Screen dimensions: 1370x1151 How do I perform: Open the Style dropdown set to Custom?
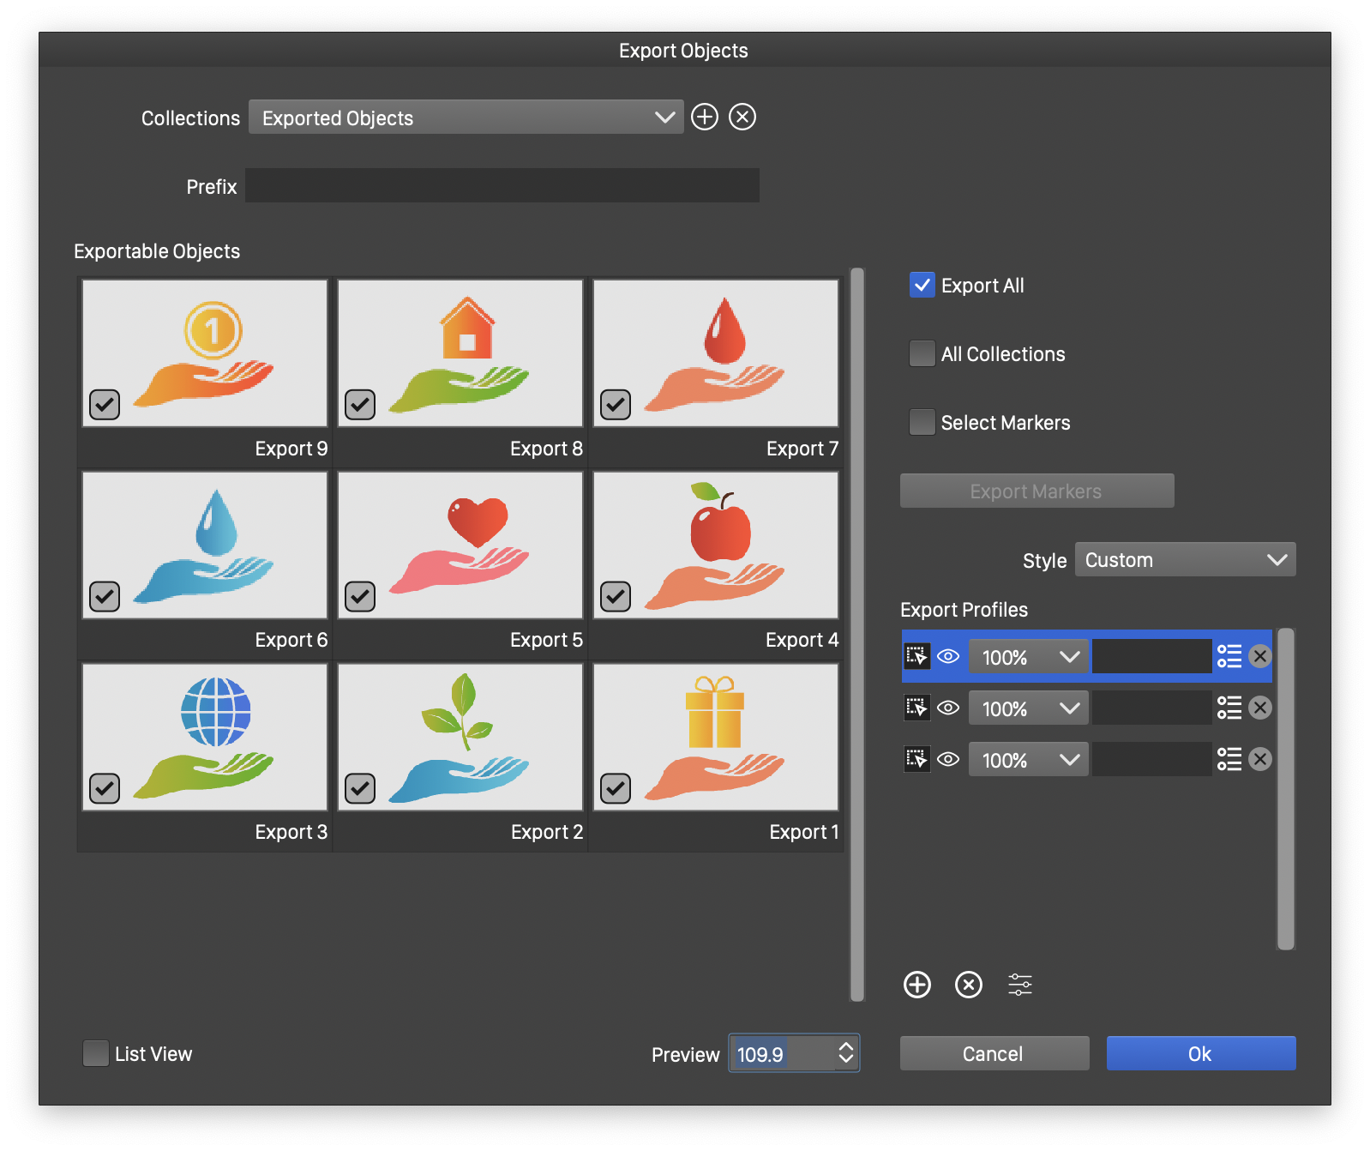tap(1185, 560)
